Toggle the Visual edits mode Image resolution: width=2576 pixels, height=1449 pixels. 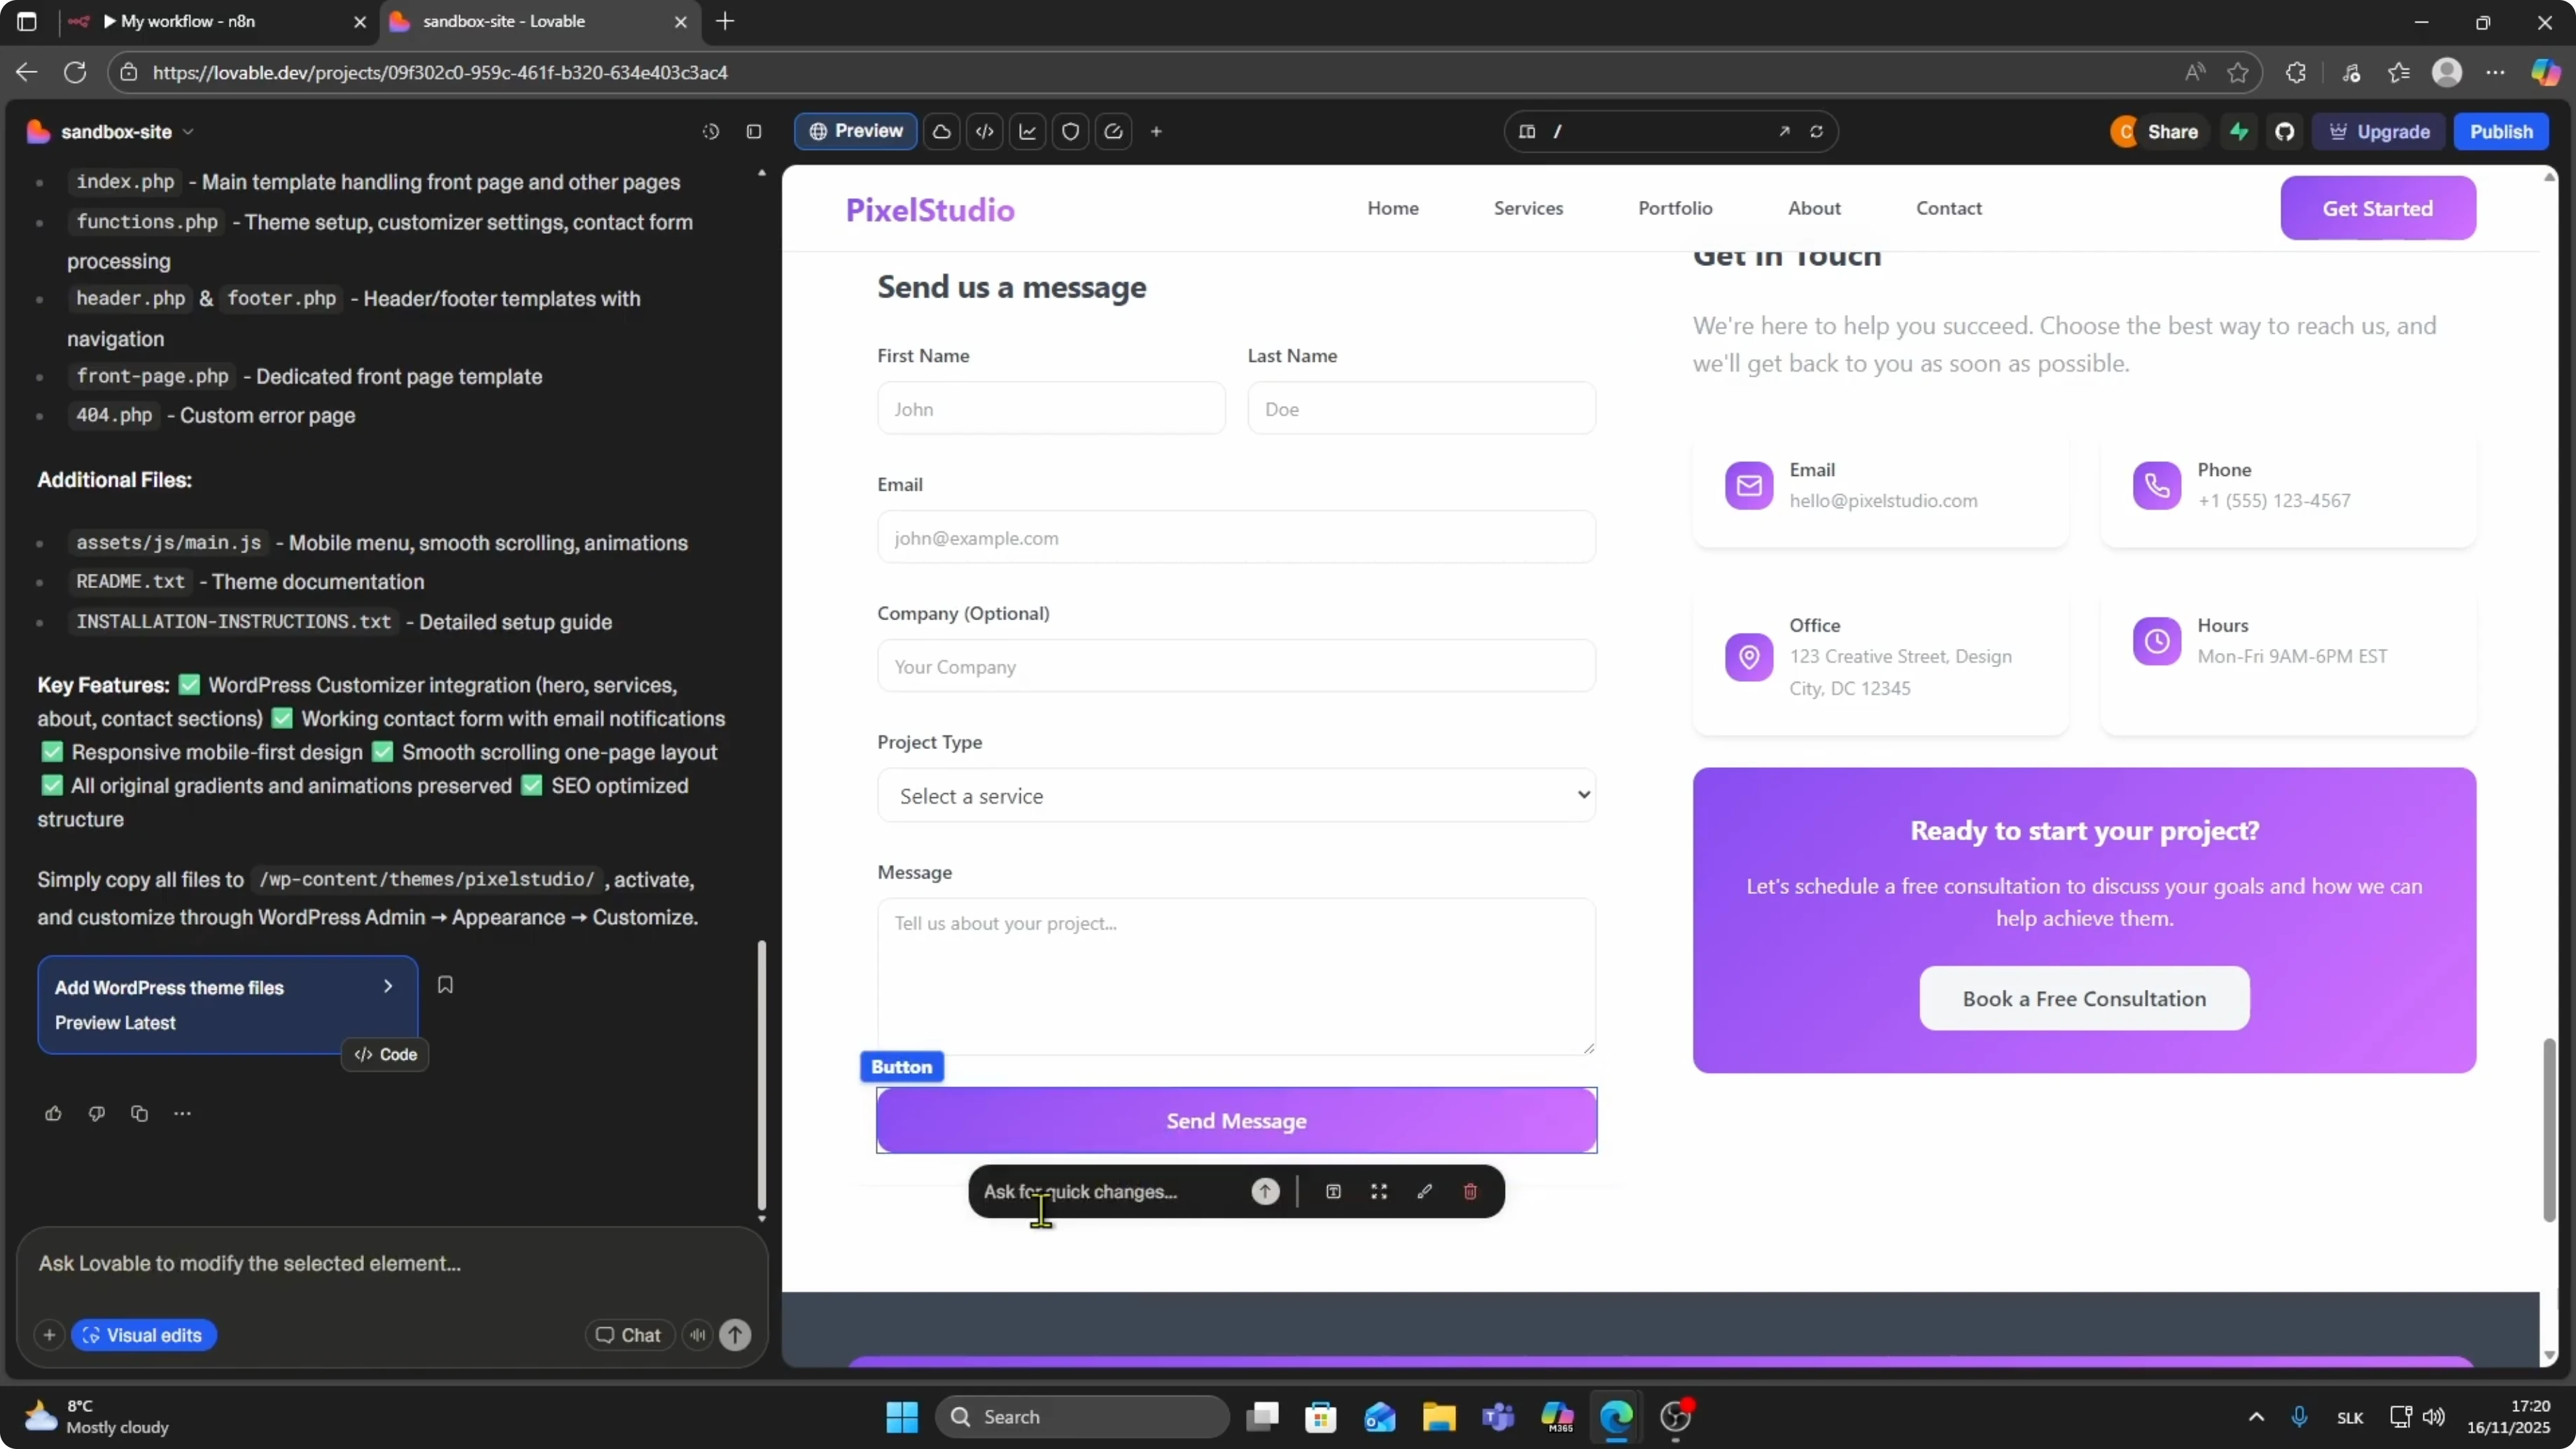pos(143,1335)
